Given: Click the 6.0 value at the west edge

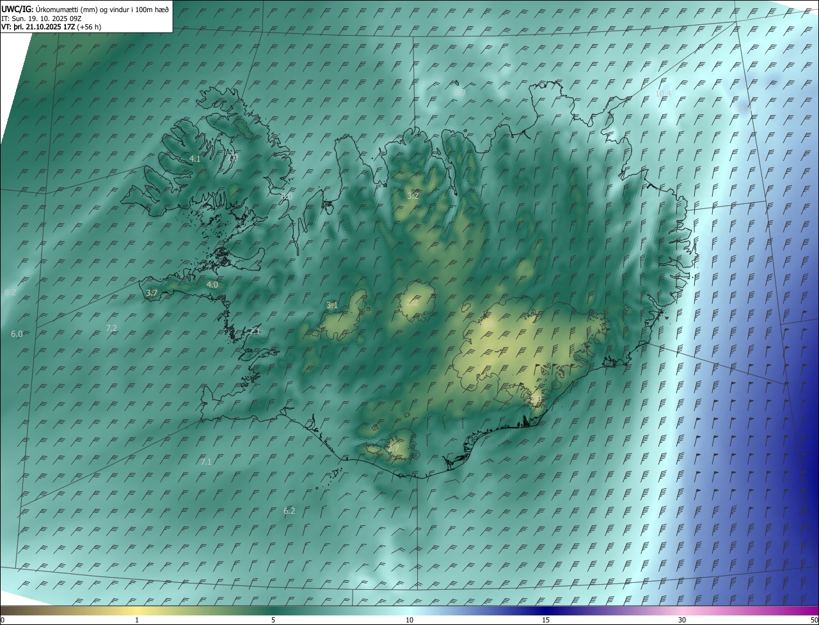Looking at the screenshot, I should click(17, 334).
